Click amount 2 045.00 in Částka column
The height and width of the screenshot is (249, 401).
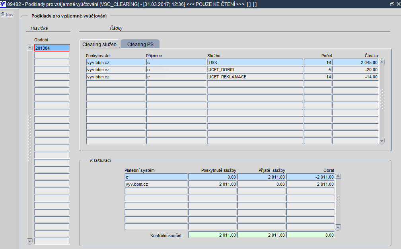coord(356,62)
